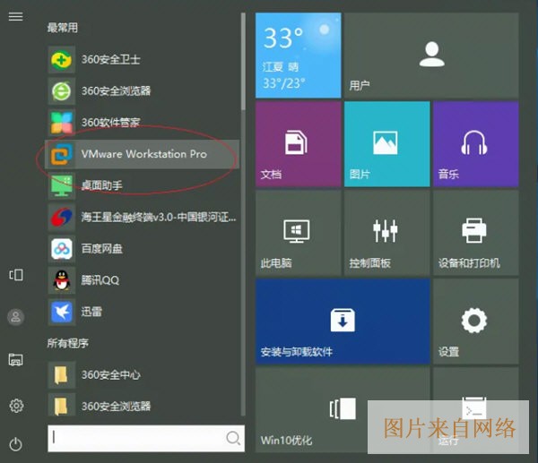Open the 设置 gear tile

[476, 322]
